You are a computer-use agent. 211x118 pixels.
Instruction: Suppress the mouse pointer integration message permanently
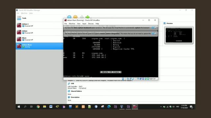[x=155, y=33]
